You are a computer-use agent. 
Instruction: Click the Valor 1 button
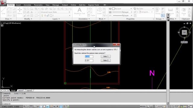tap(106, 56)
